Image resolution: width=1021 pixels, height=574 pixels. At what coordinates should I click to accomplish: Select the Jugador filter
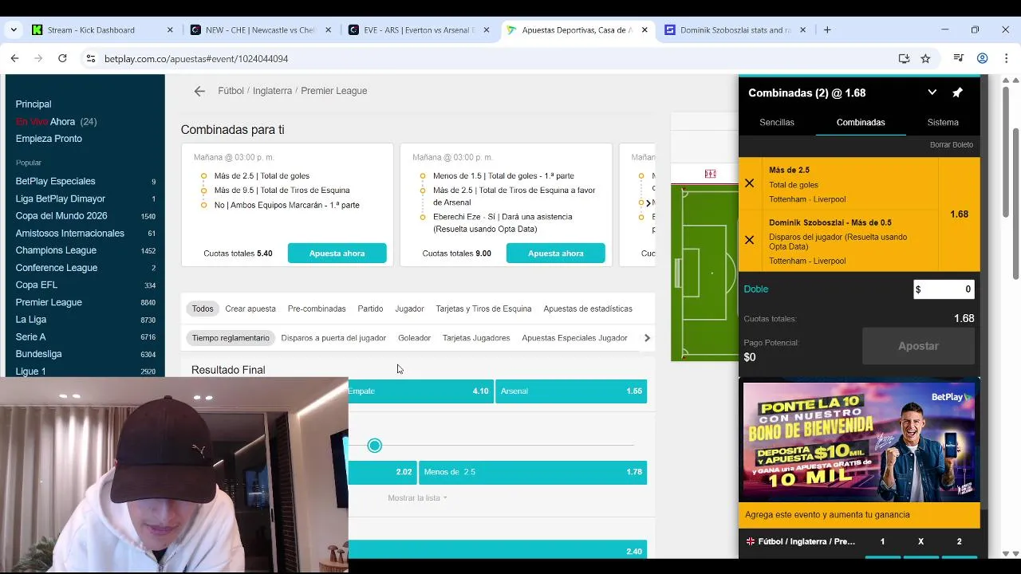409,309
